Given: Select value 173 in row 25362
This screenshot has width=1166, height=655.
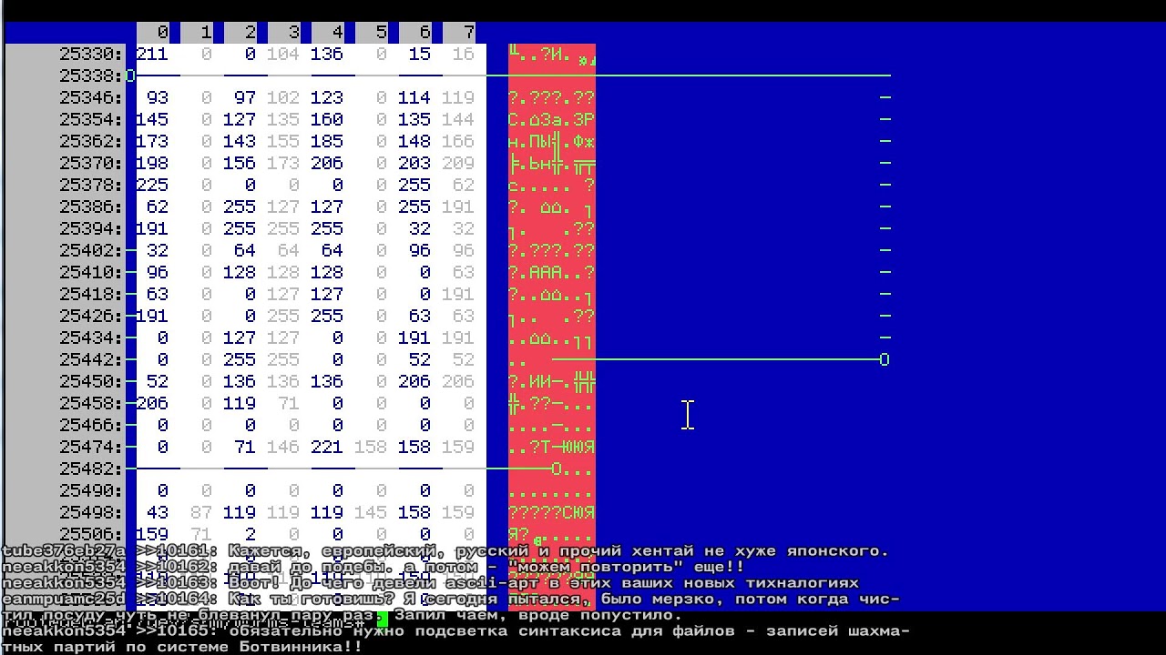Looking at the screenshot, I should click(x=152, y=142).
